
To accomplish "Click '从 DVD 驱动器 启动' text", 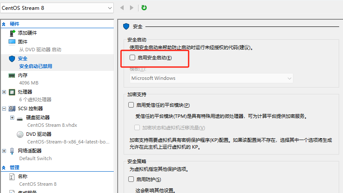I will [40, 50].
